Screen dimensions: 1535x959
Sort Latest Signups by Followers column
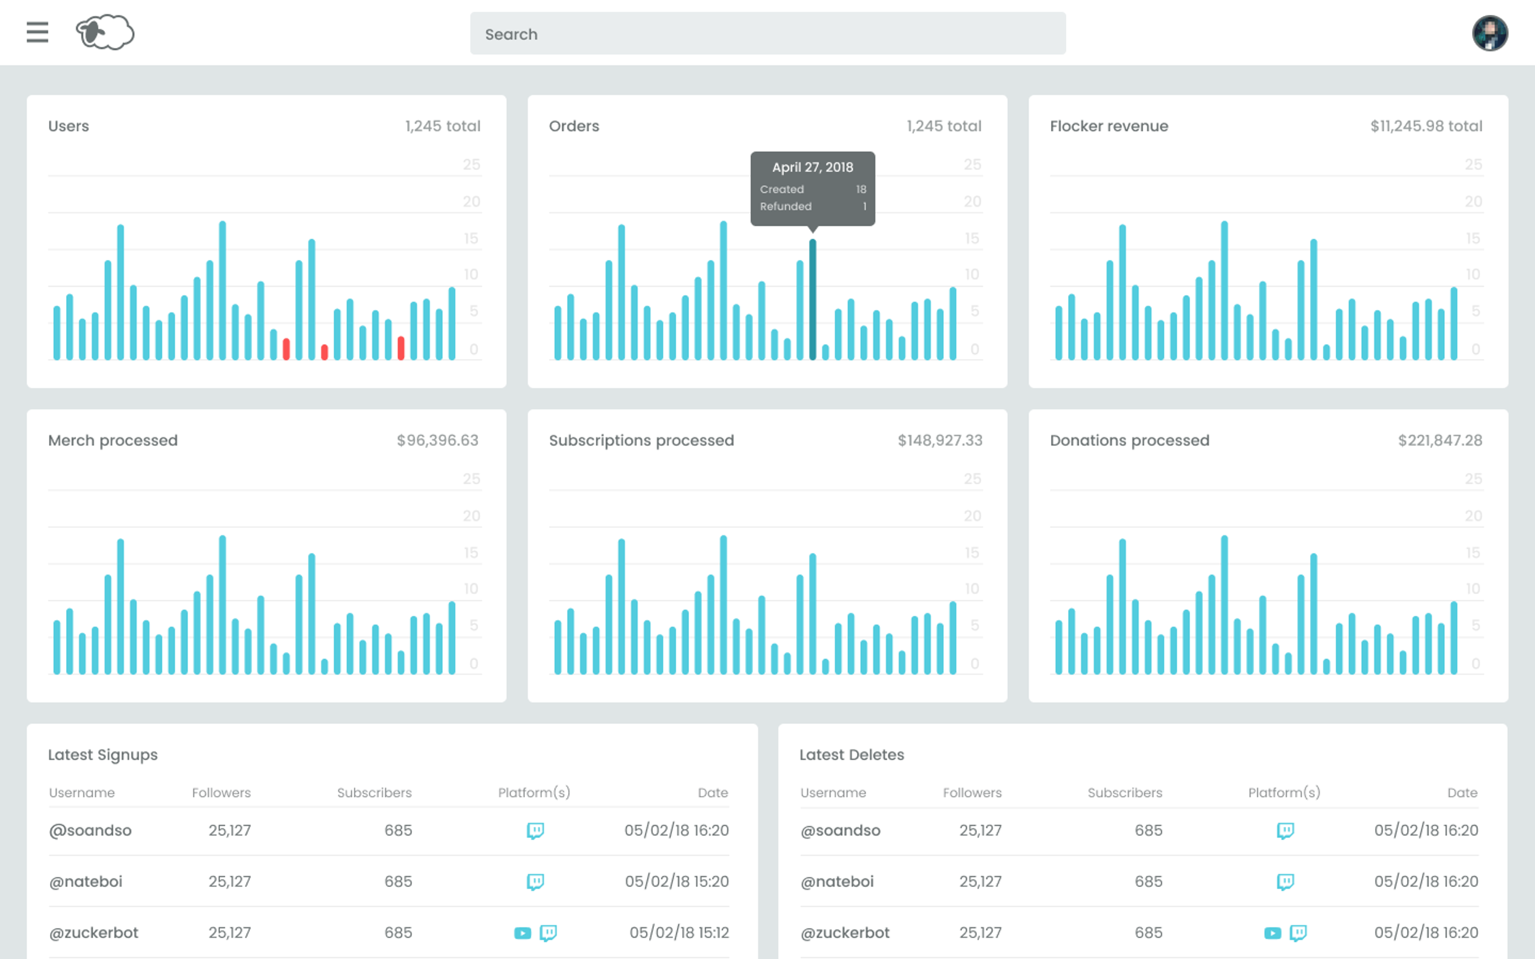click(x=221, y=793)
